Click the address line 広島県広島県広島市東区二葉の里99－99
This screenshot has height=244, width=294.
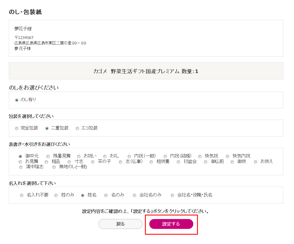50,43
